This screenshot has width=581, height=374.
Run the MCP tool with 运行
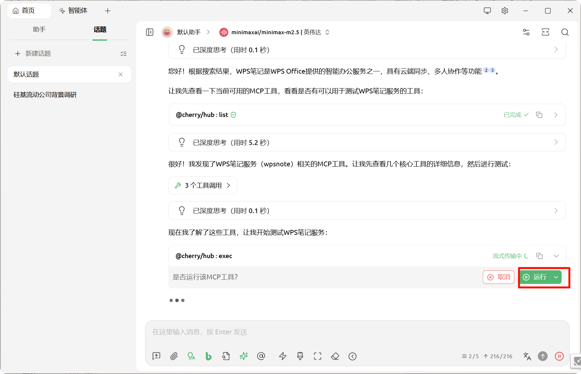pos(535,277)
